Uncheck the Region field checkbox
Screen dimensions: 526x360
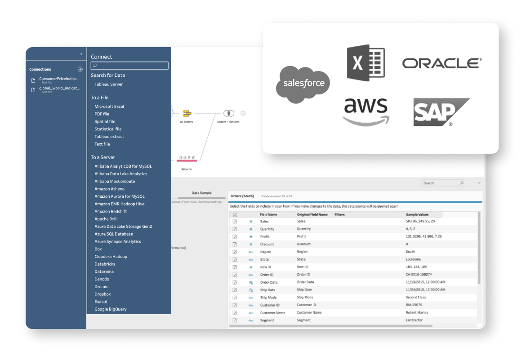pyautogui.click(x=235, y=252)
